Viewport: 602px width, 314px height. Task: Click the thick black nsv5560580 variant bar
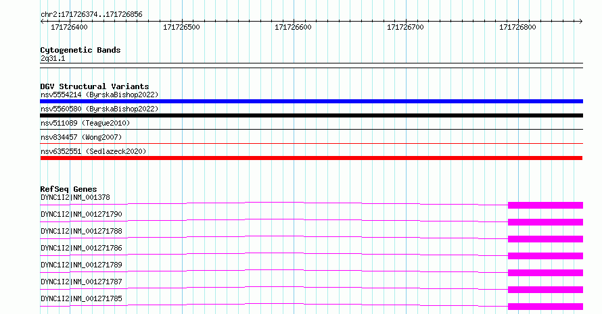(x=311, y=115)
